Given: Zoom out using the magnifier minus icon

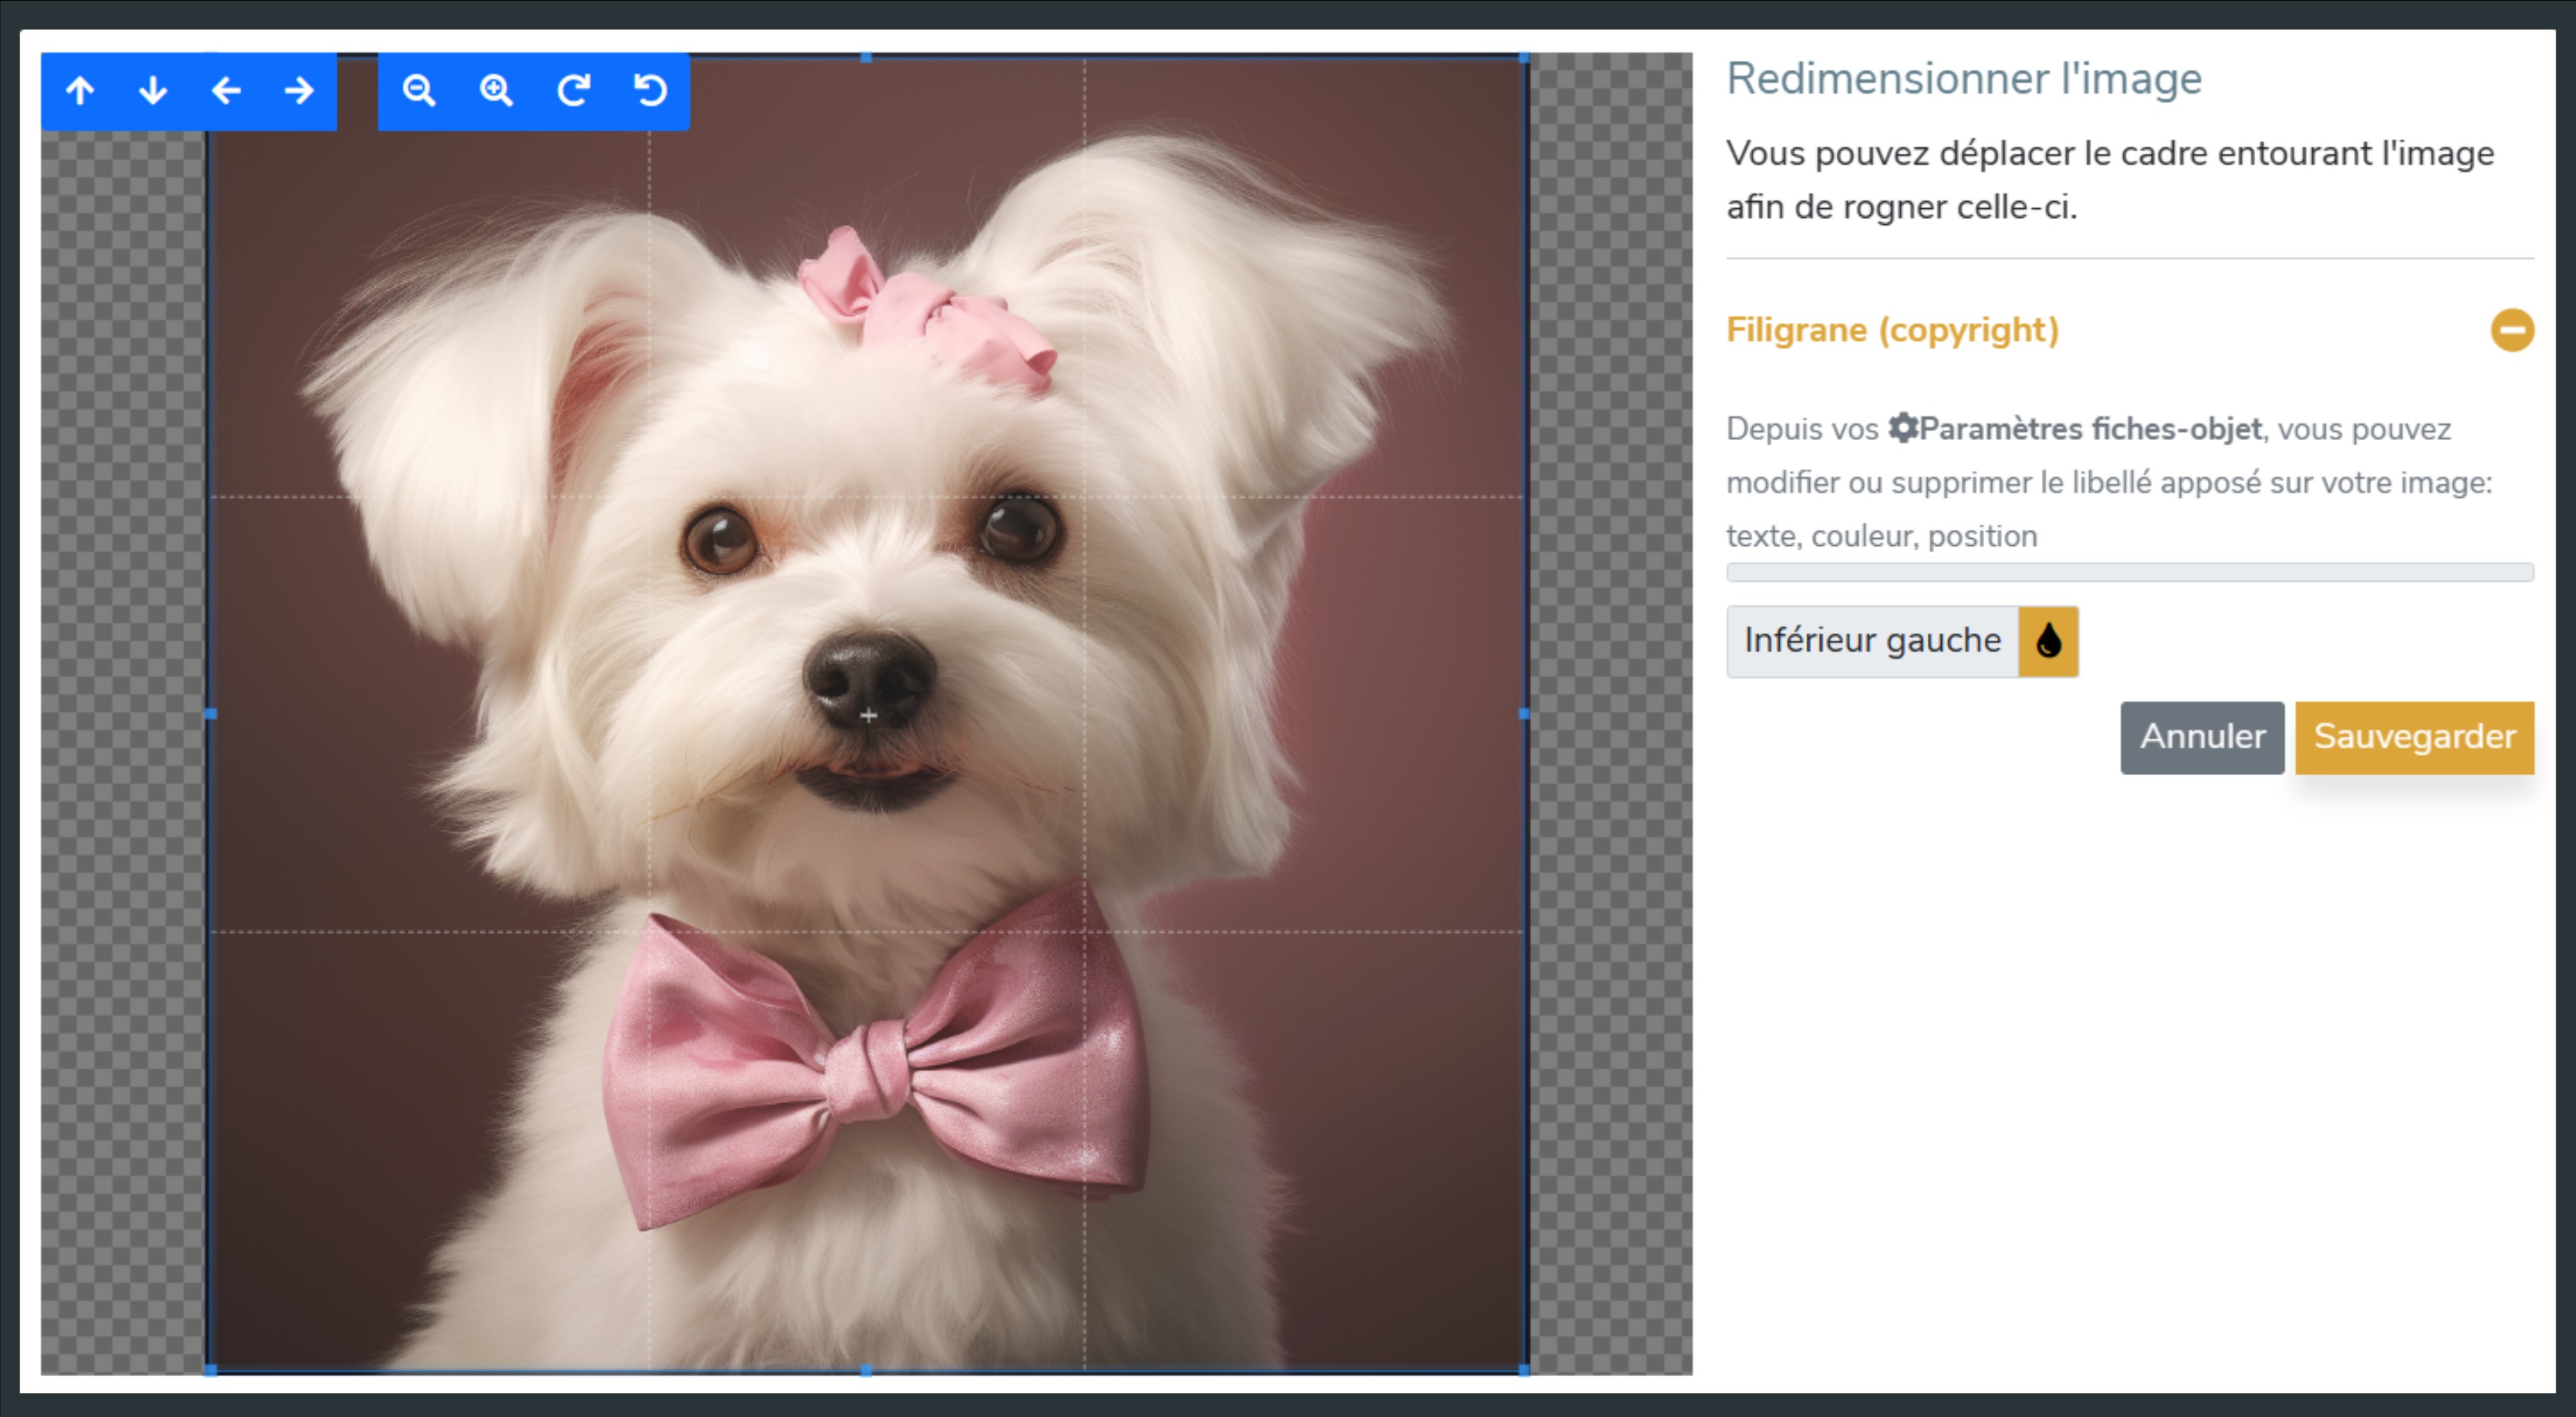Looking at the screenshot, I should pyautogui.click(x=419, y=91).
